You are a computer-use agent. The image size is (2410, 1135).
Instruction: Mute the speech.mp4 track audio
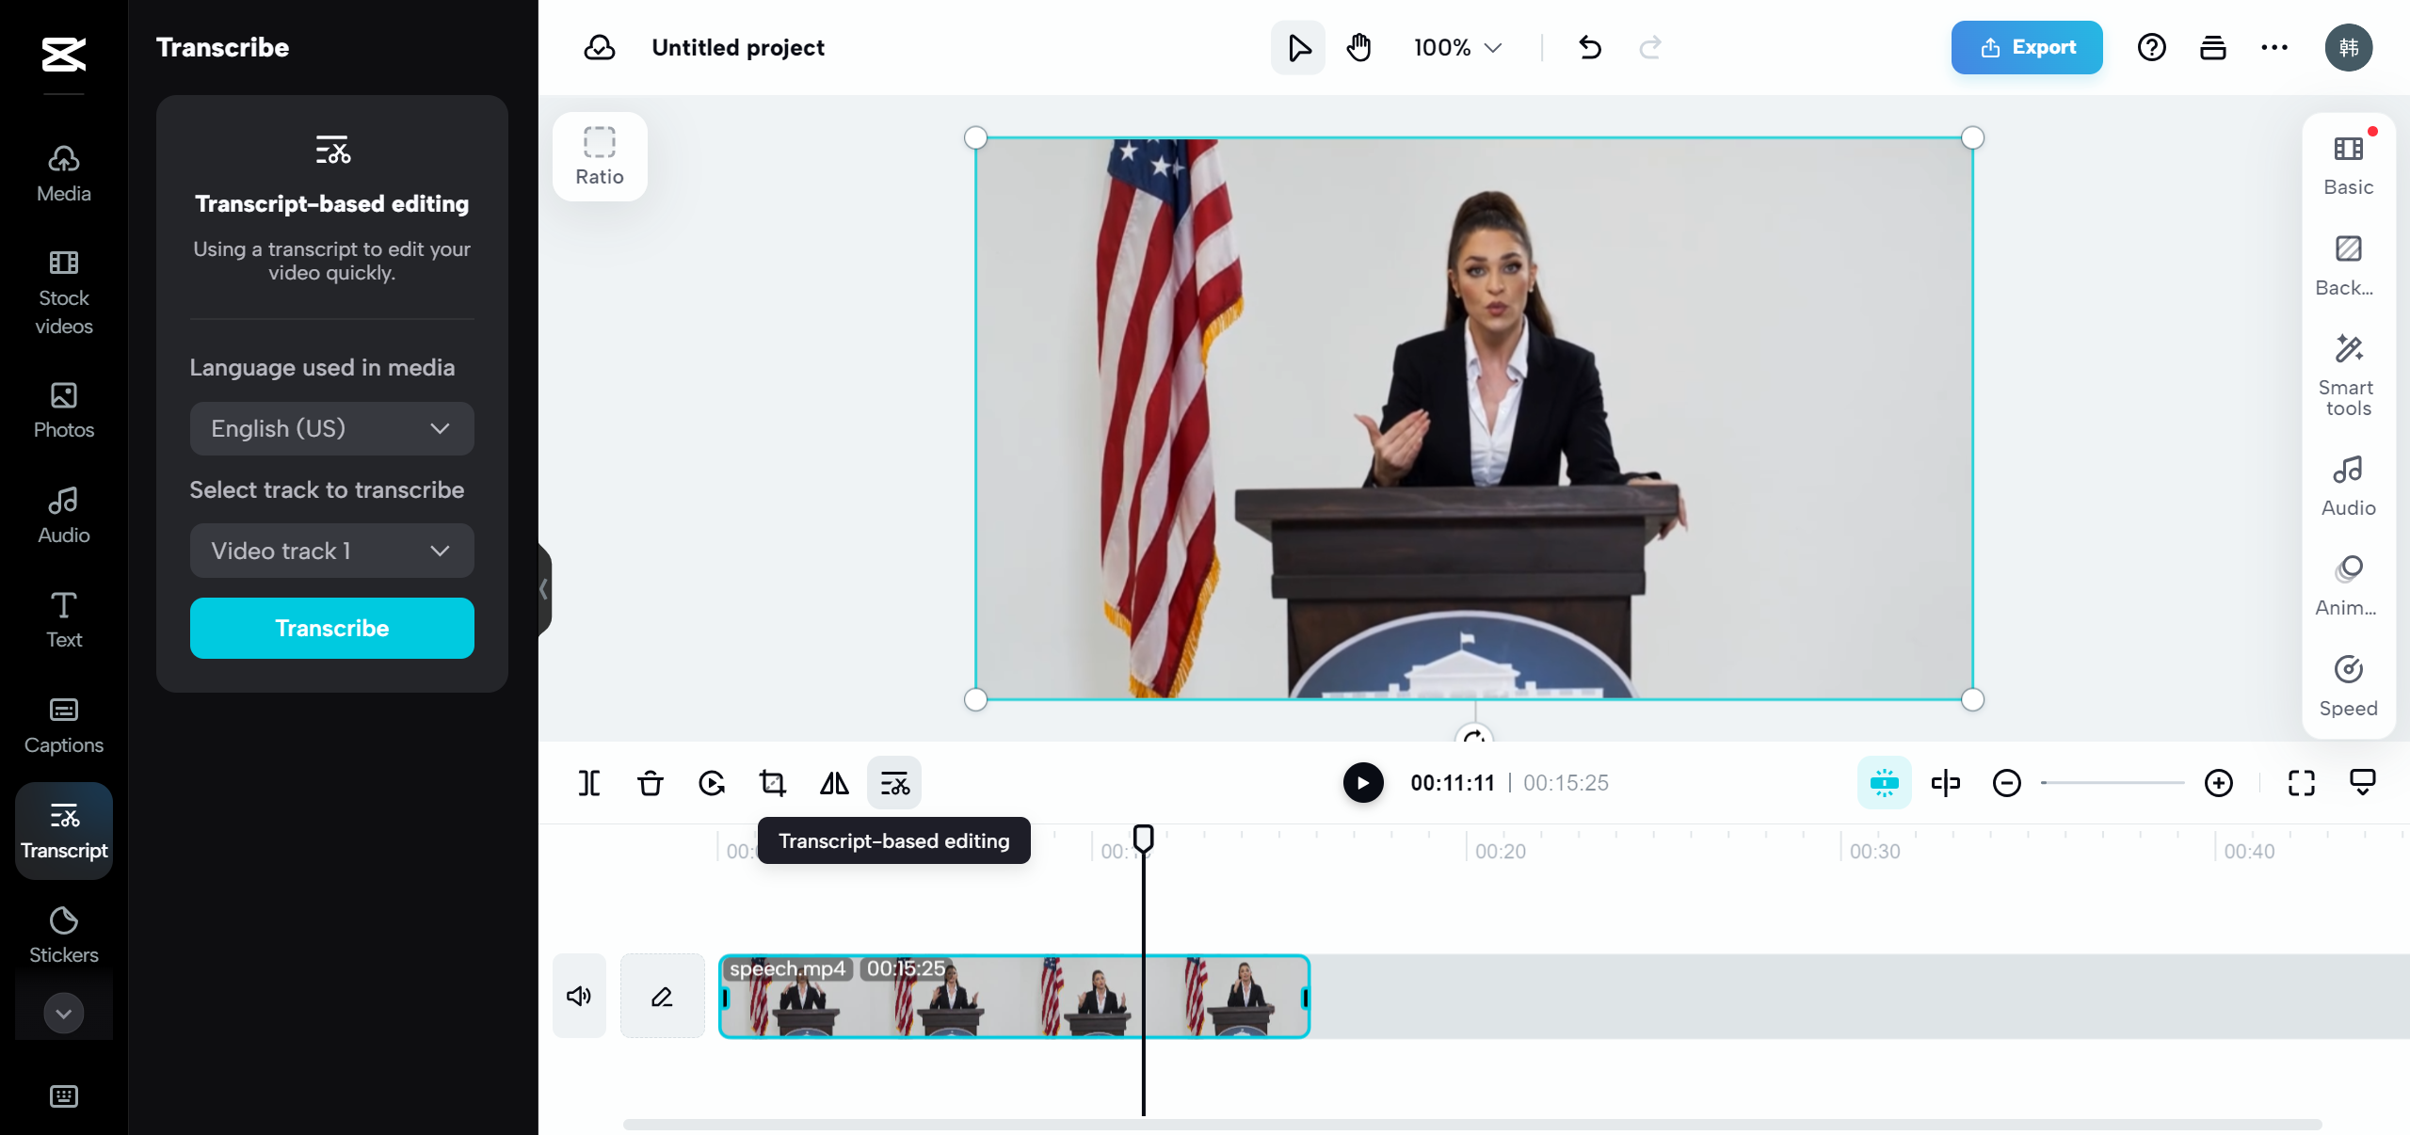tap(578, 996)
